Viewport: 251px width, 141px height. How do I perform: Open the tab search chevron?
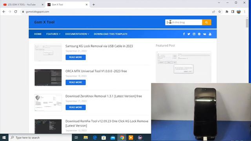(x=219, y=3)
